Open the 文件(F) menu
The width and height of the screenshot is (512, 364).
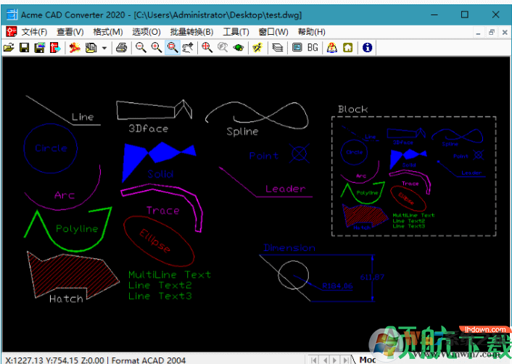point(34,32)
